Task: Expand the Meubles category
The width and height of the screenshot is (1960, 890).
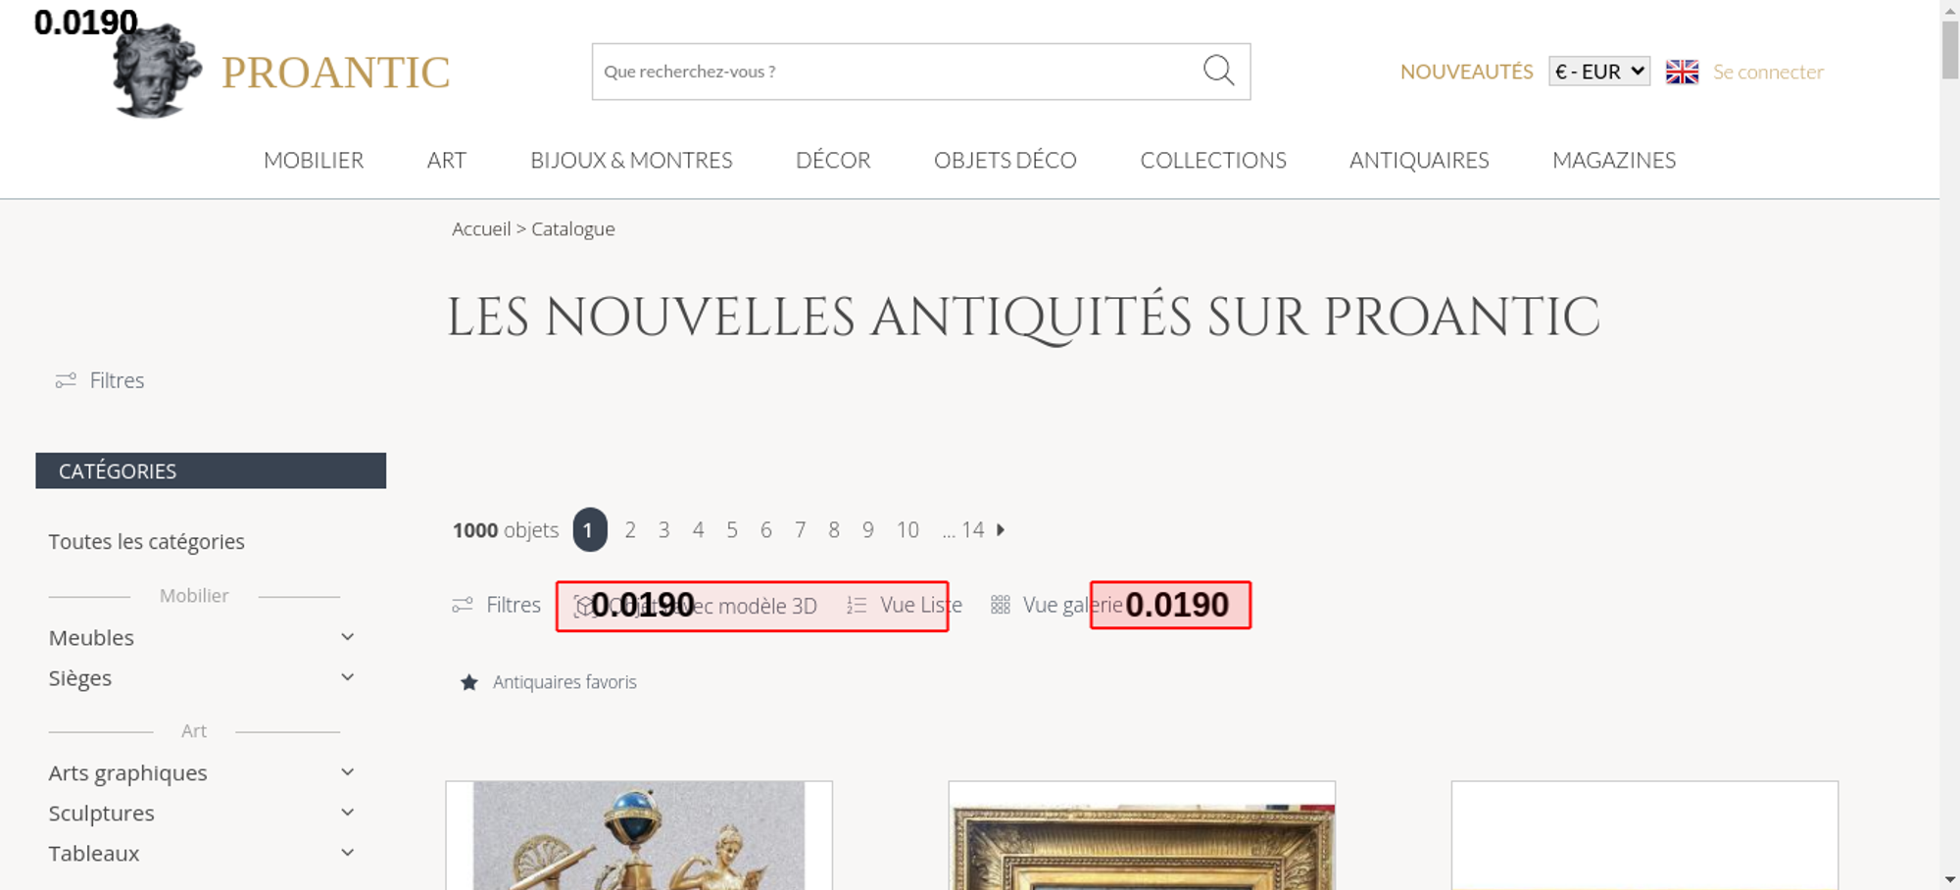Action: tap(347, 638)
